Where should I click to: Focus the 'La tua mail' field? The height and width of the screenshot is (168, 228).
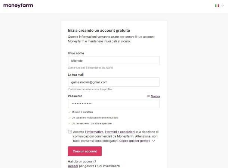114,82
